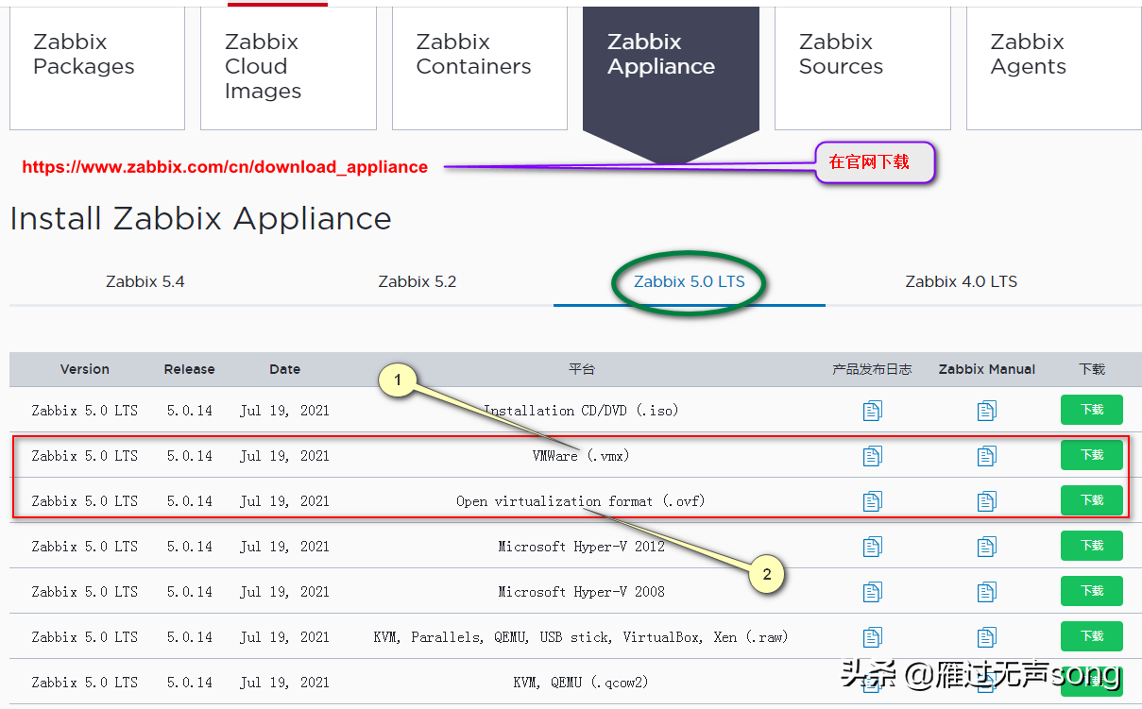Open Zabbix Manual for Installation CD/DVD (.iso)
The height and width of the screenshot is (709, 1142).
coord(986,410)
